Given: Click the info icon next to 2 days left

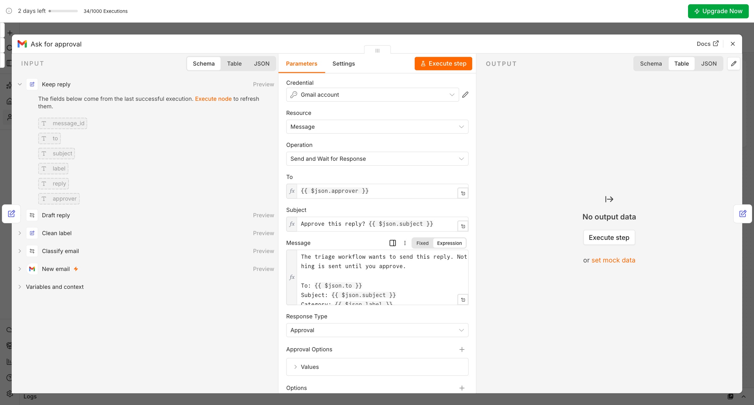Looking at the screenshot, I should (x=9, y=11).
